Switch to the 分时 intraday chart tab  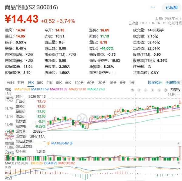[10, 83]
